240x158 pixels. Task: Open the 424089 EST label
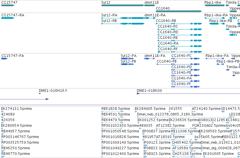point(8,114)
